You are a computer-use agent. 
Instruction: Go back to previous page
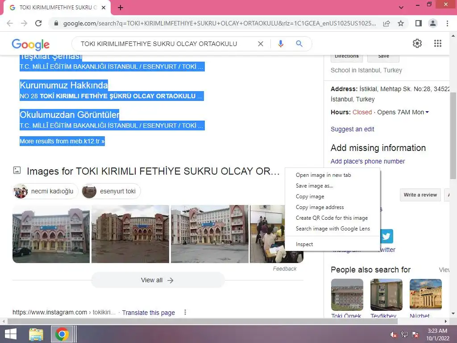(x=10, y=23)
